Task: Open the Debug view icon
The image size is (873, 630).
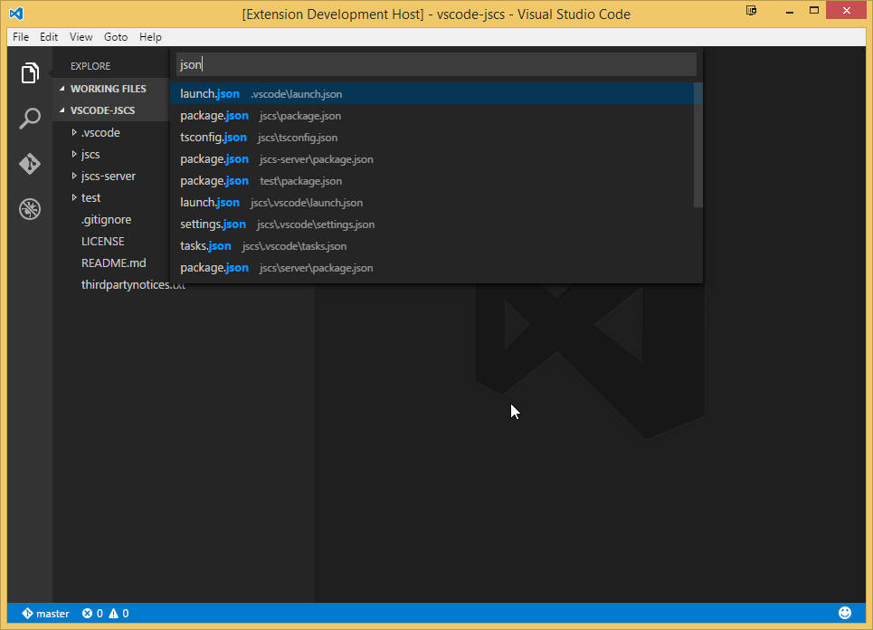Action: pyautogui.click(x=30, y=209)
